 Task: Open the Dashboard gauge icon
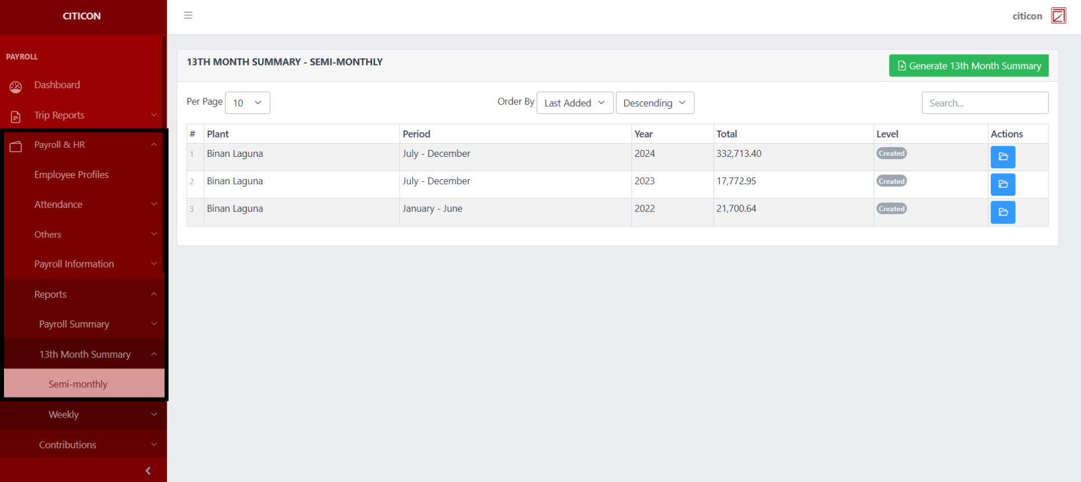tap(15, 87)
